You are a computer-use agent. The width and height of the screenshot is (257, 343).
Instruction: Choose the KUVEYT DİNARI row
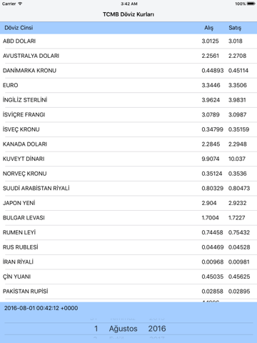128,159
